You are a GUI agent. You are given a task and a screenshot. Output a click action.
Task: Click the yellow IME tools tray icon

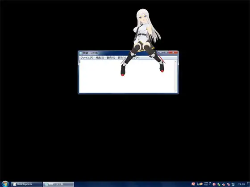201,184
